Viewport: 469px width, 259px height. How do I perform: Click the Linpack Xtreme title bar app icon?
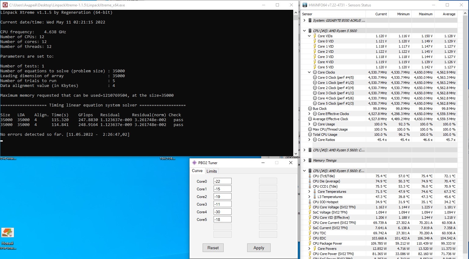pyautogui.click(x=5, y=5)
